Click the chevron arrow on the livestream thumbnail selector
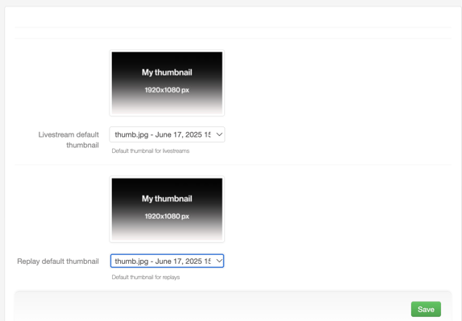The height and width of the screenshot is (321, 462). tap(219, 134)
